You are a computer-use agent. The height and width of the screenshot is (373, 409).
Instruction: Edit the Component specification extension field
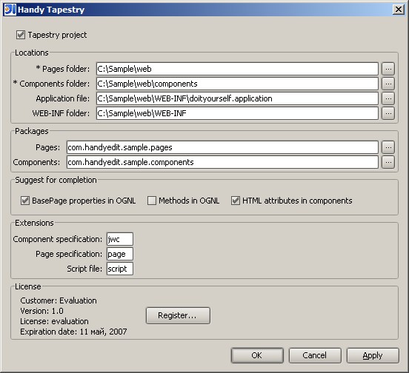(x=120, y=239)
